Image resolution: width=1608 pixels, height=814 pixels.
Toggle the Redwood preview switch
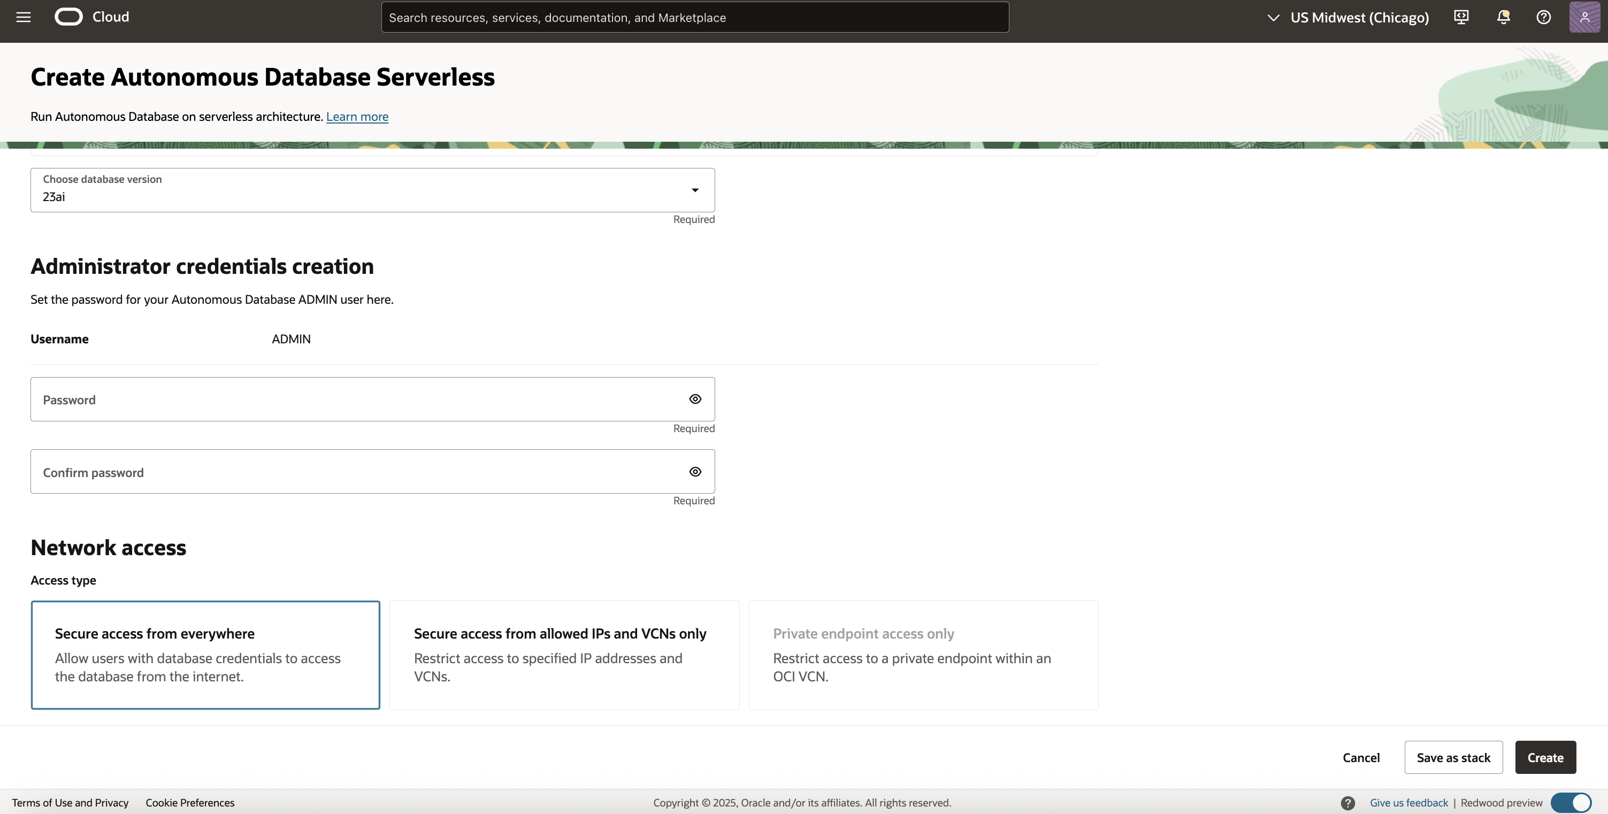point(1571,803)
